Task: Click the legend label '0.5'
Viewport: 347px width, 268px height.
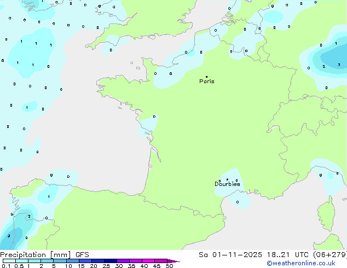Action: pyautogui.click(x=19, y=266)
